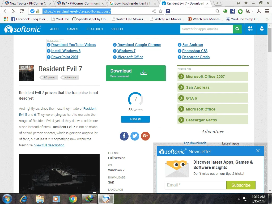
Task: Click the browser address bar URL
Action: [x=76, y=11]
